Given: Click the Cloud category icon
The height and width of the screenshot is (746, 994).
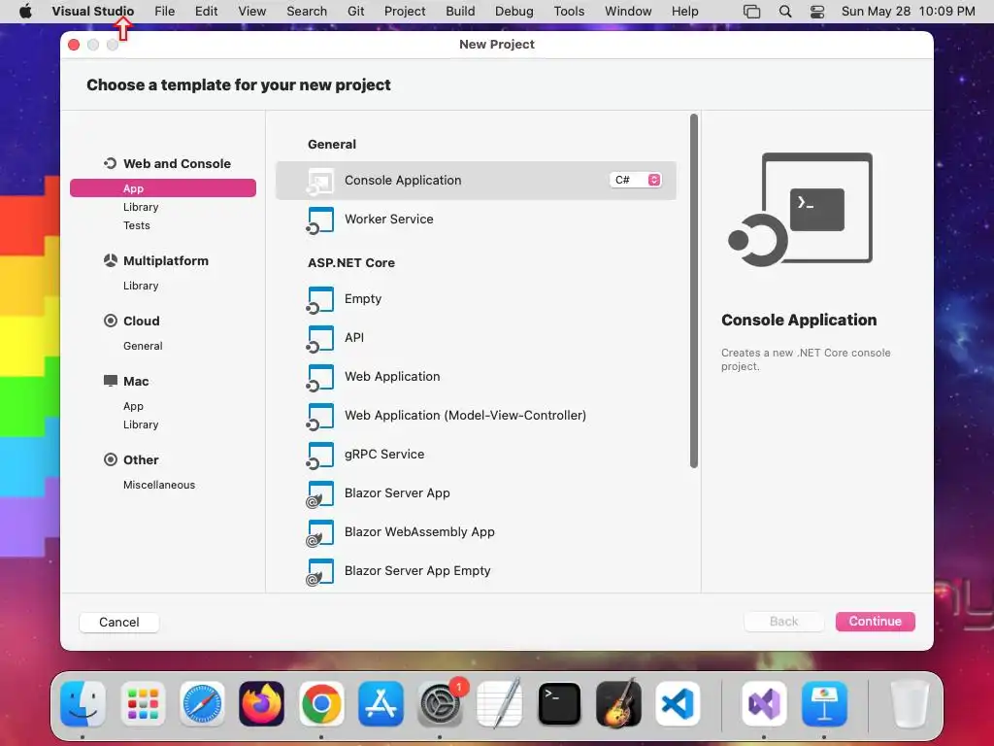Looking at the screenshot, I should [x=111, y=321].
